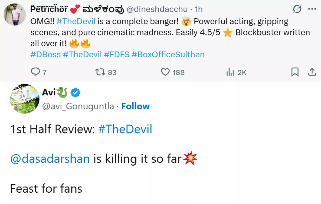
Task: Click the 1h timestamp on the tweet
Action: coord(199,9)
